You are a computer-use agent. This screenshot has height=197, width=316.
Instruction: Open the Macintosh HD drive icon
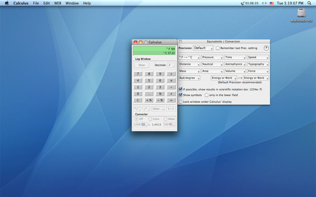tap(301, 15)
